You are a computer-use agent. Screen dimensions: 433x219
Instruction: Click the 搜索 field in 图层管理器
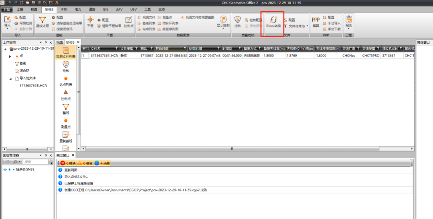click(x=35, y=162)
